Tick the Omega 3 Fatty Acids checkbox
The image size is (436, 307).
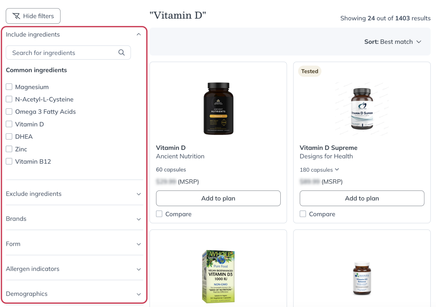(x=9, y=112)
